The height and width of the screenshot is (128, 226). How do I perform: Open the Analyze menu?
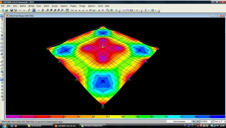coord(64,6)
